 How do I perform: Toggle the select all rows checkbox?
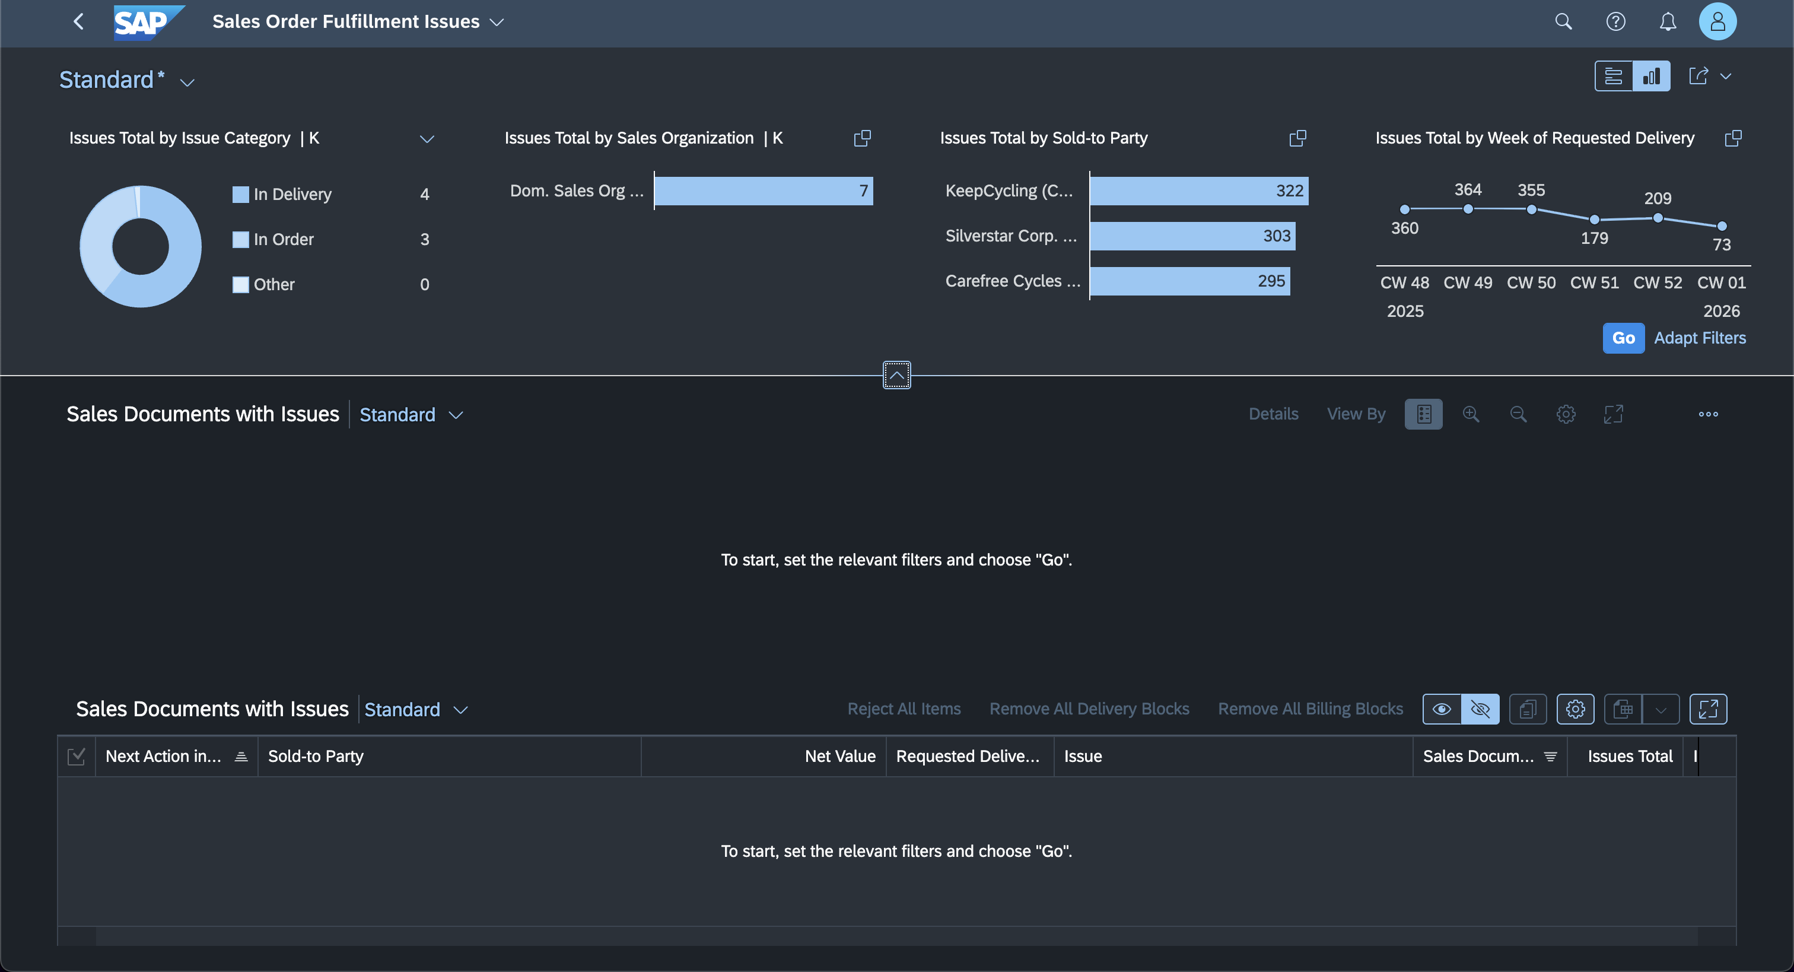(x=76, y=756)
